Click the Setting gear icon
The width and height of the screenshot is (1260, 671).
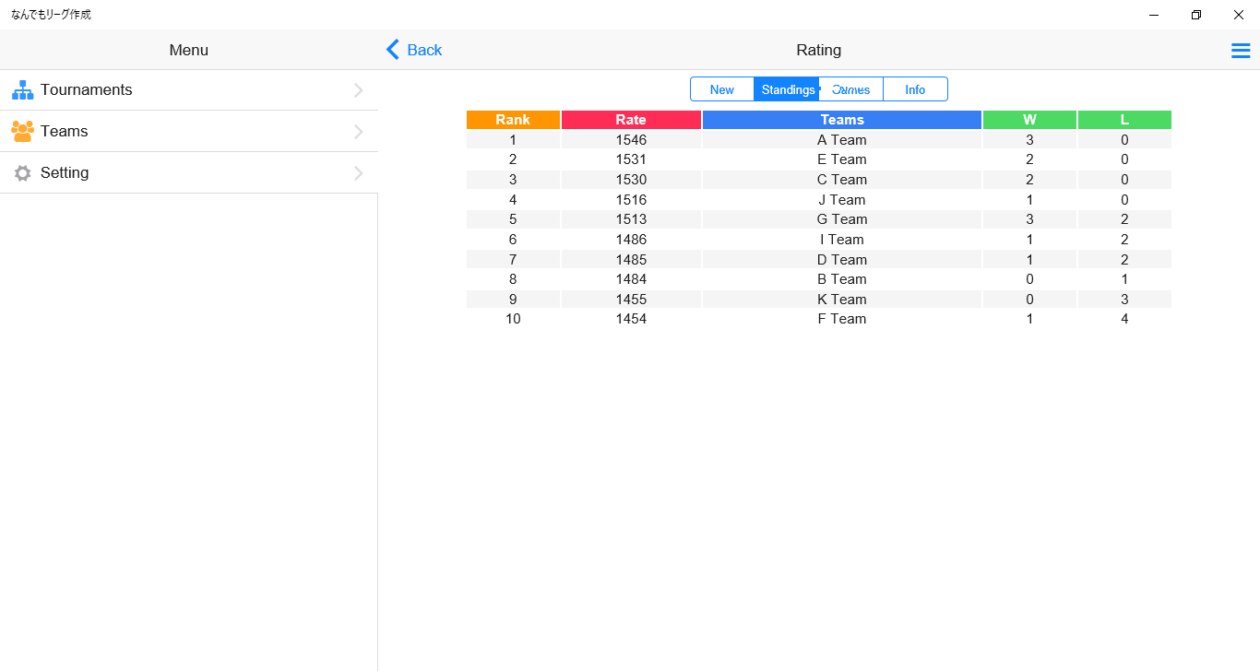coord(22,173)
